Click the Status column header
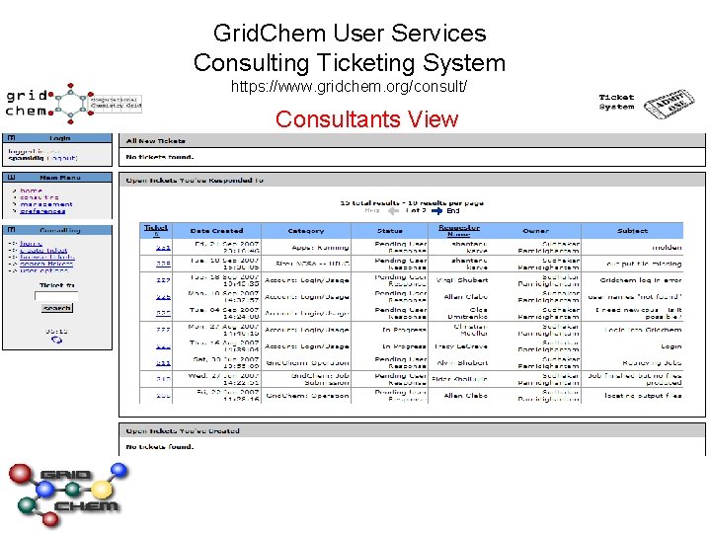 [390, 231]
